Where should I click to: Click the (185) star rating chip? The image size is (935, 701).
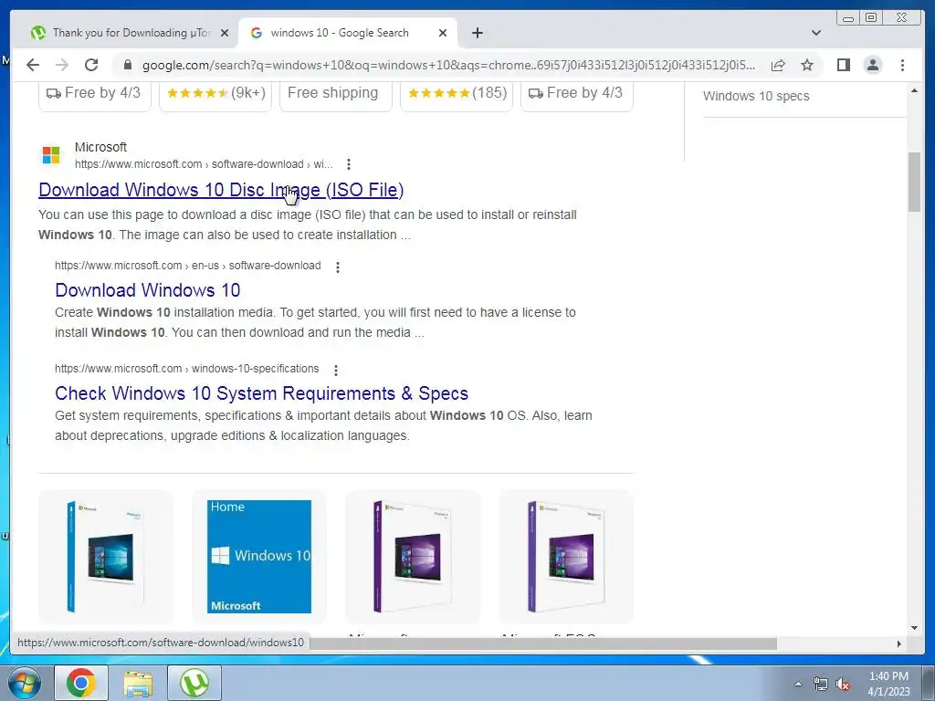pos(457,94)
